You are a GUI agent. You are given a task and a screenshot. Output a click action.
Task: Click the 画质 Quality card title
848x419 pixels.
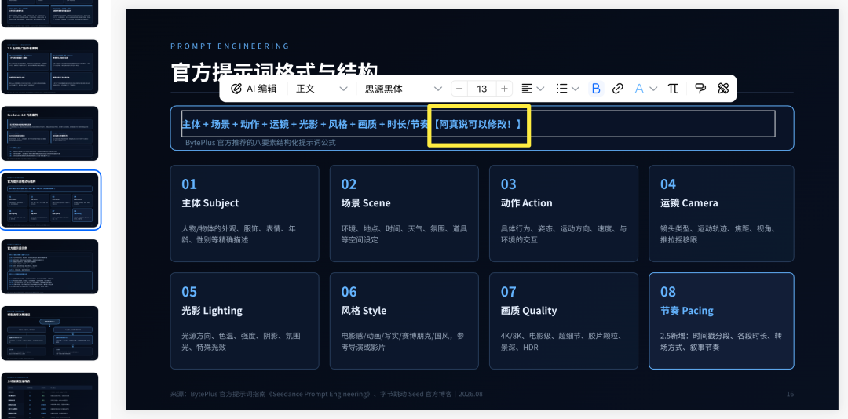tap(528, 311)
